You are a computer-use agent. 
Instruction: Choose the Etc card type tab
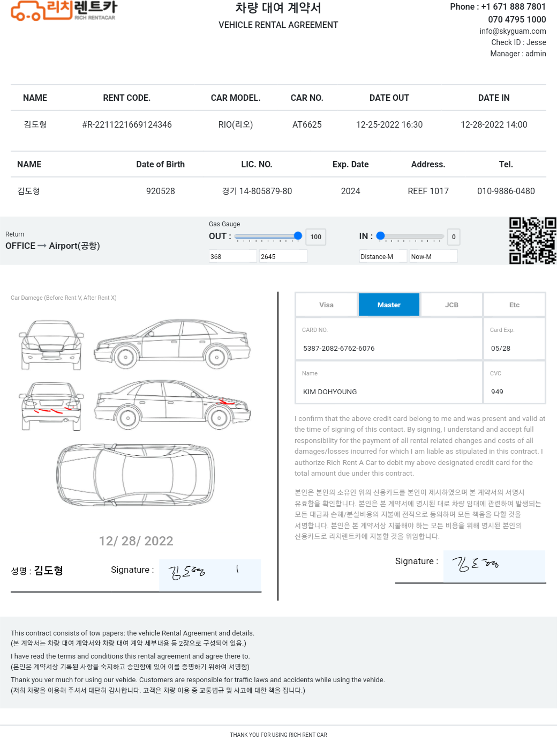[514, 305]
